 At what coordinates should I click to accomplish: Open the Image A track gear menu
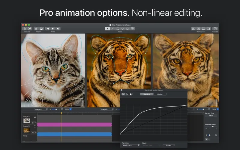pos(34,123)
